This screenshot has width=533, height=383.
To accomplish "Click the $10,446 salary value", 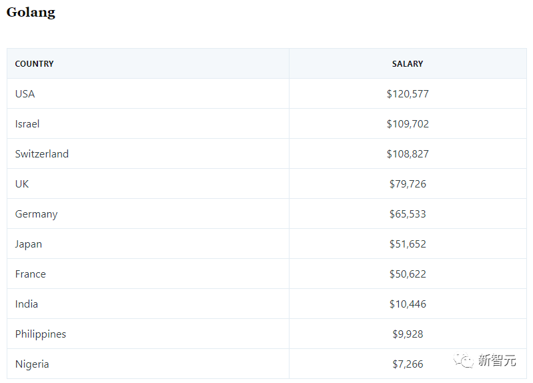I will pyautogui.click(x=408, y=304).
